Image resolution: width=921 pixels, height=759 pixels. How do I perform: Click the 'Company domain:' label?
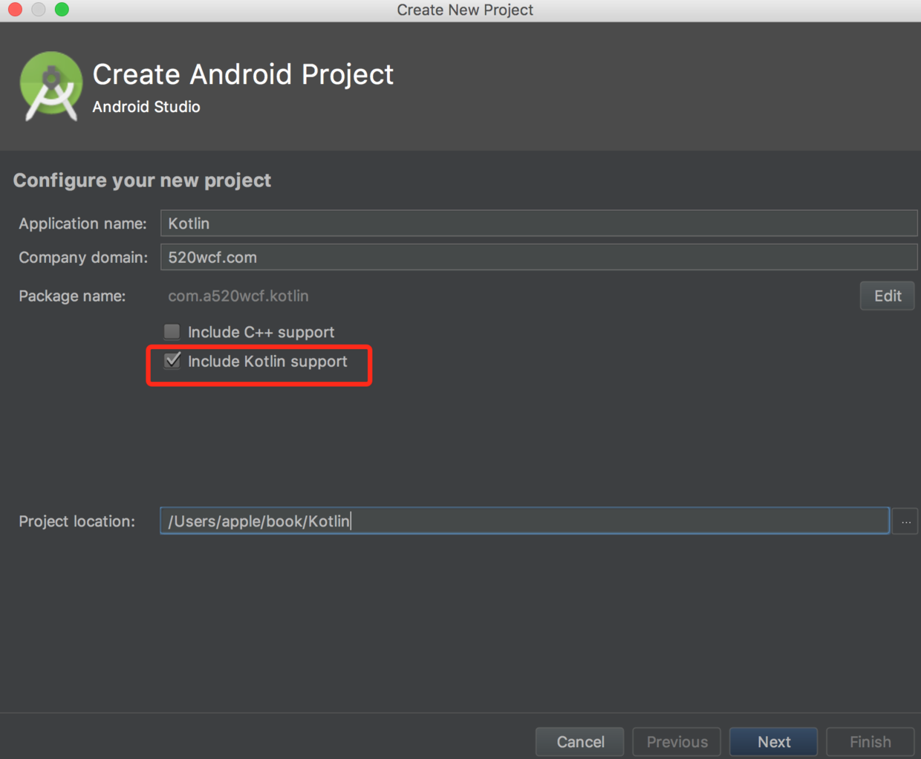[x=83, y=258]
